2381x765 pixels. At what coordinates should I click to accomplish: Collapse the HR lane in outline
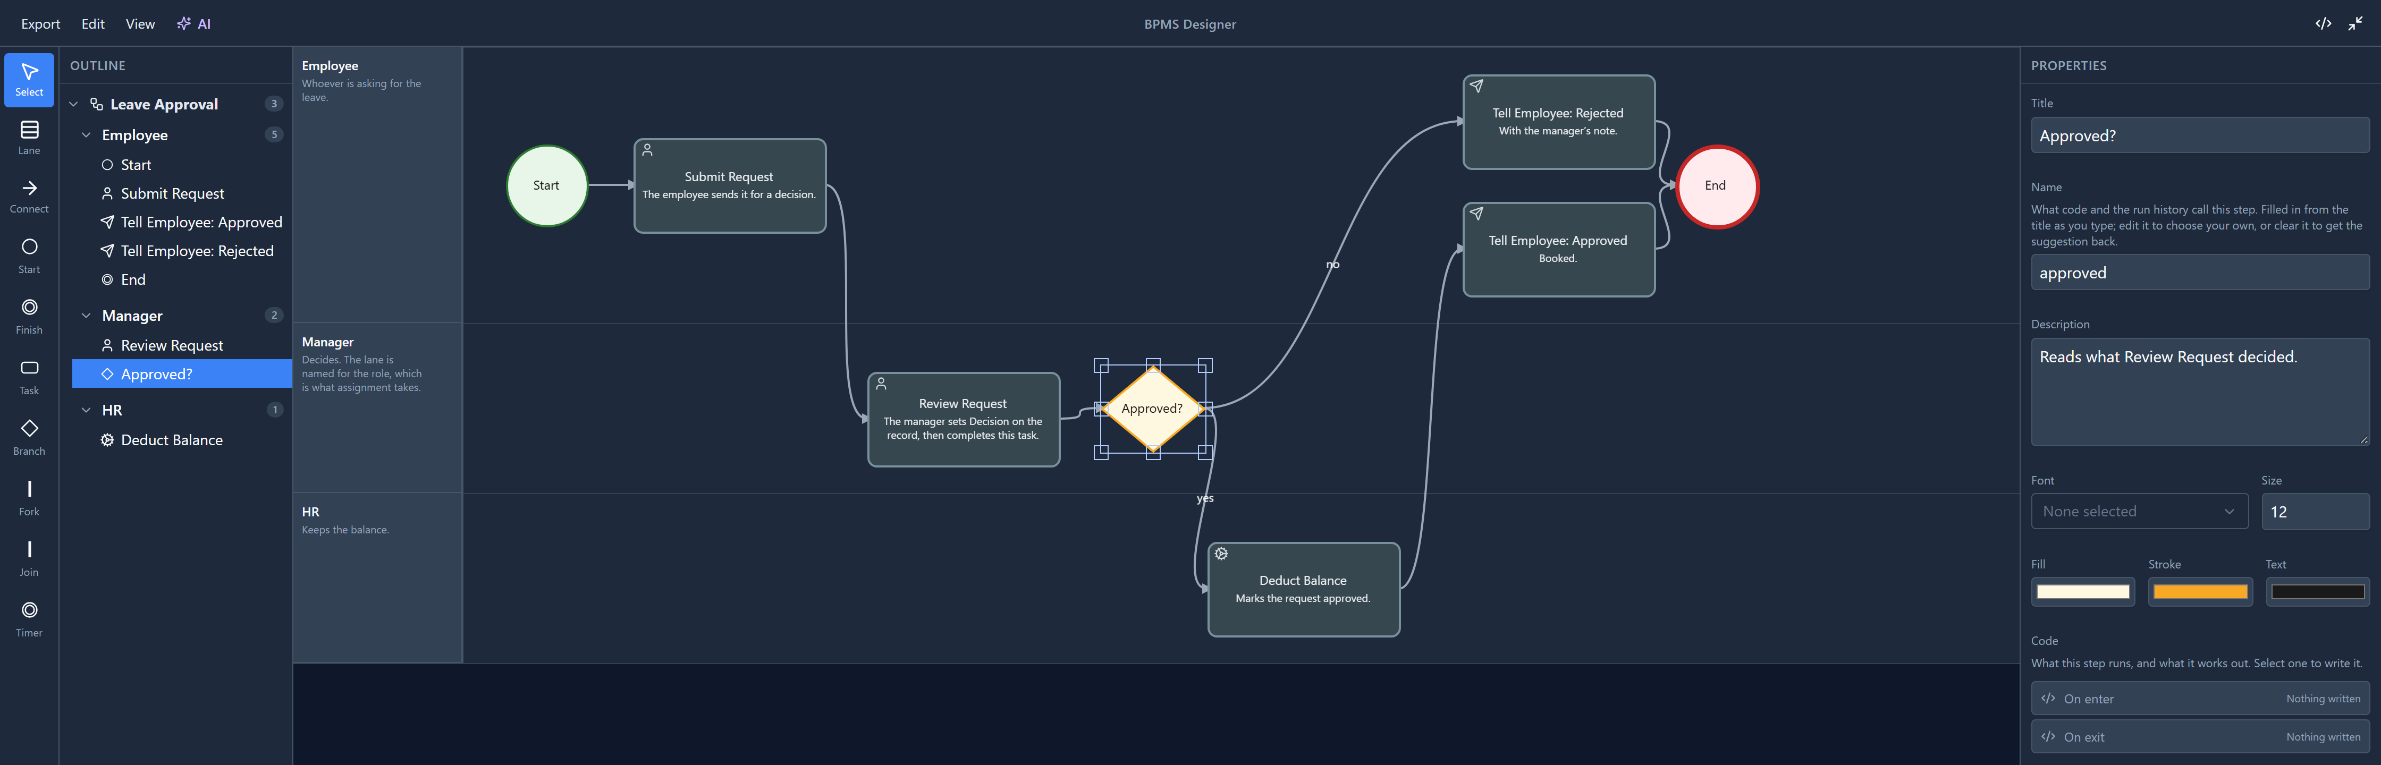(x=86, y=410)
